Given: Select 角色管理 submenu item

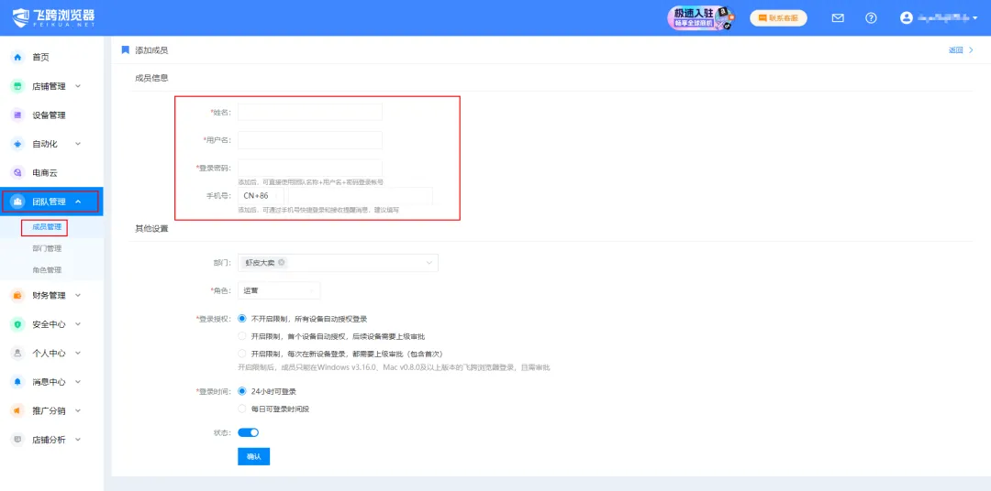Looking at the screenshot, I should click(x=46, y=270).
